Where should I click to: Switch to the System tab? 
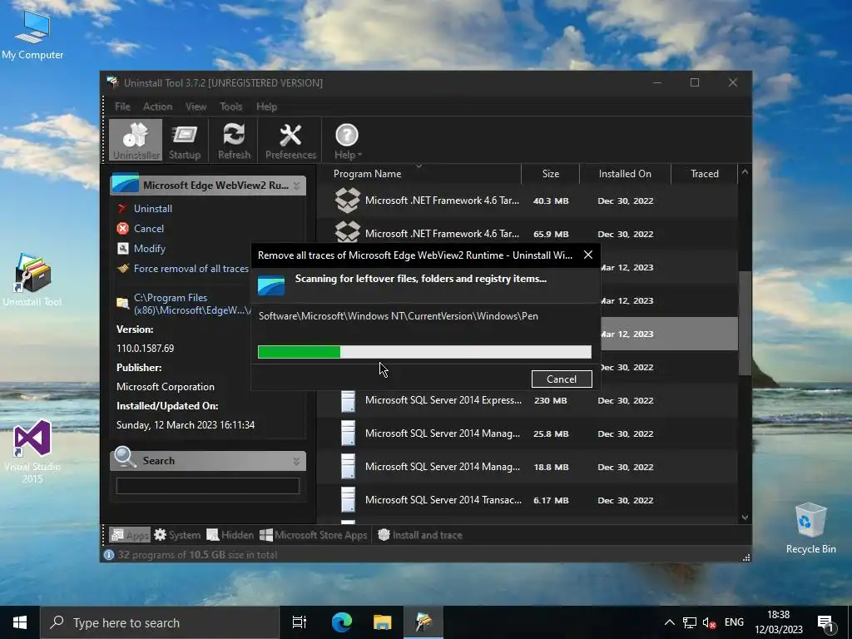click(x=177, y=535)
